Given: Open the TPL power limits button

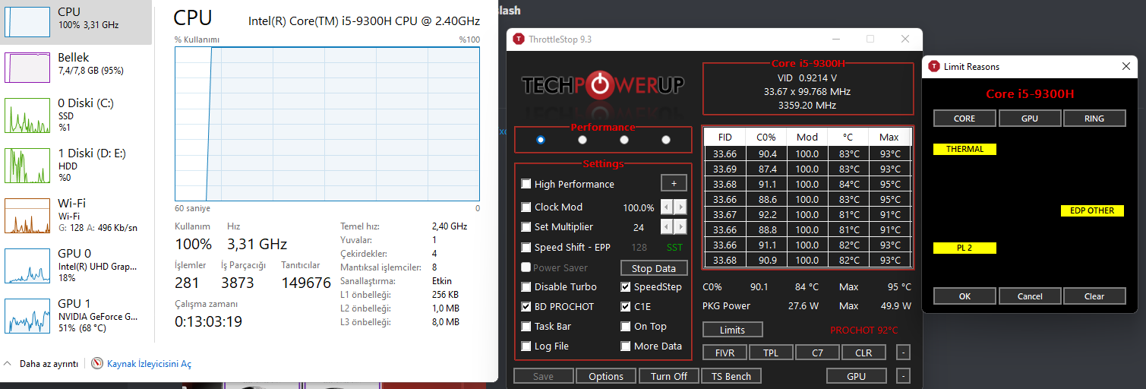Looking at the screenshot, I should coord(772,353).
